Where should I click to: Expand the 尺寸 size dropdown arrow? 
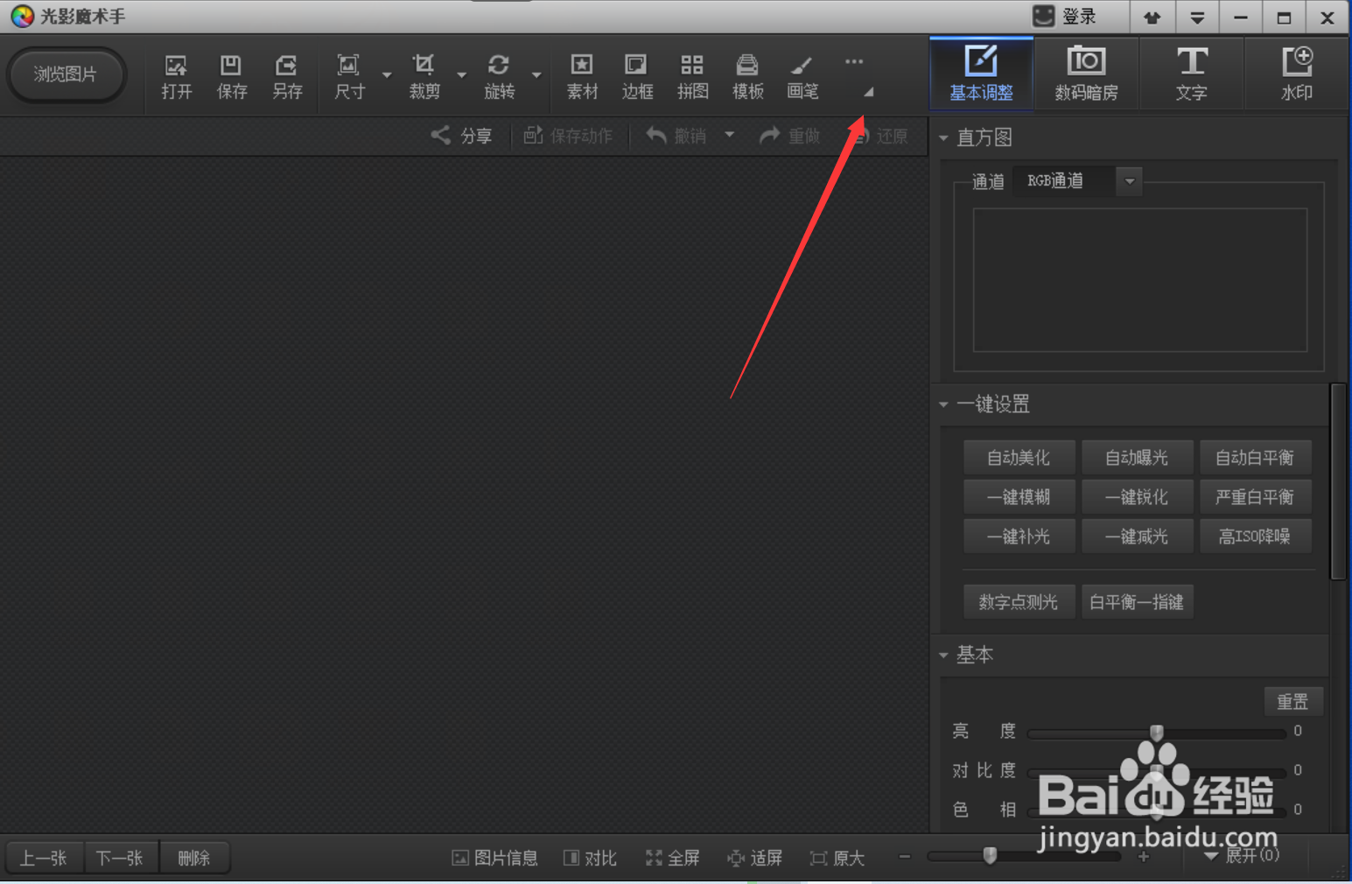387,76
